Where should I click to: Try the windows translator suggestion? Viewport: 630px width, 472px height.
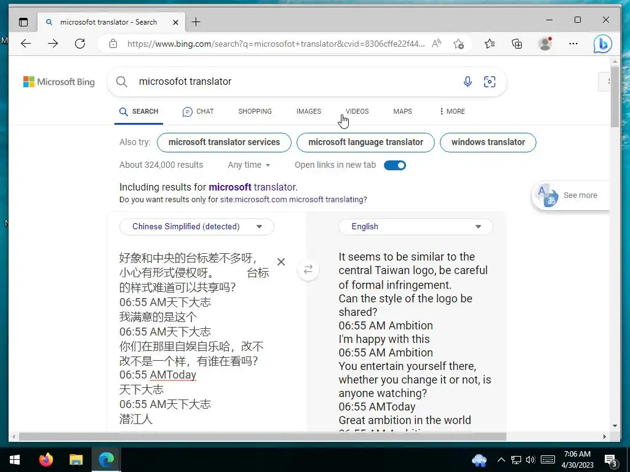pos(488,143)
